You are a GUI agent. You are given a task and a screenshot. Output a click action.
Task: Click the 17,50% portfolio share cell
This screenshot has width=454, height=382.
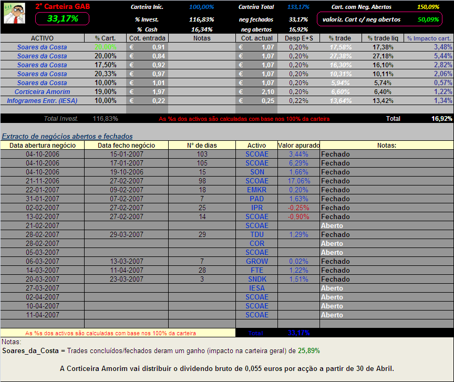click(x=106, y=65)
